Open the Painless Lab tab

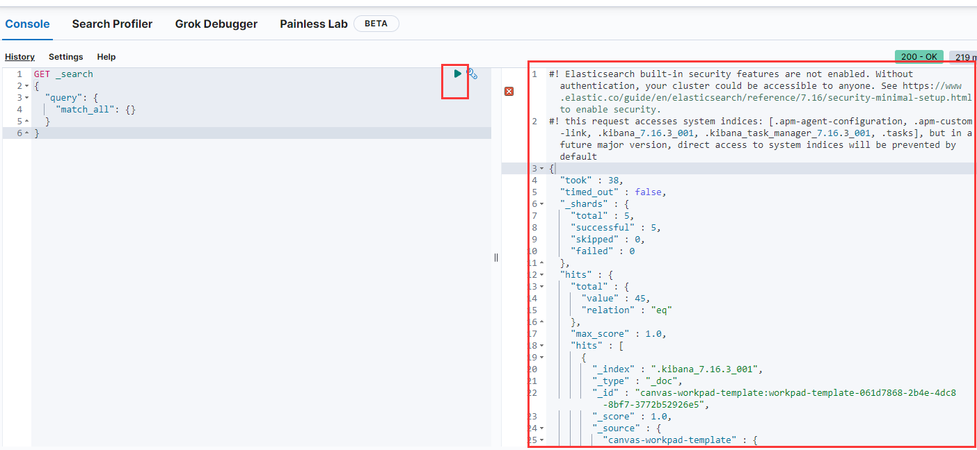(x=314, y=24)
